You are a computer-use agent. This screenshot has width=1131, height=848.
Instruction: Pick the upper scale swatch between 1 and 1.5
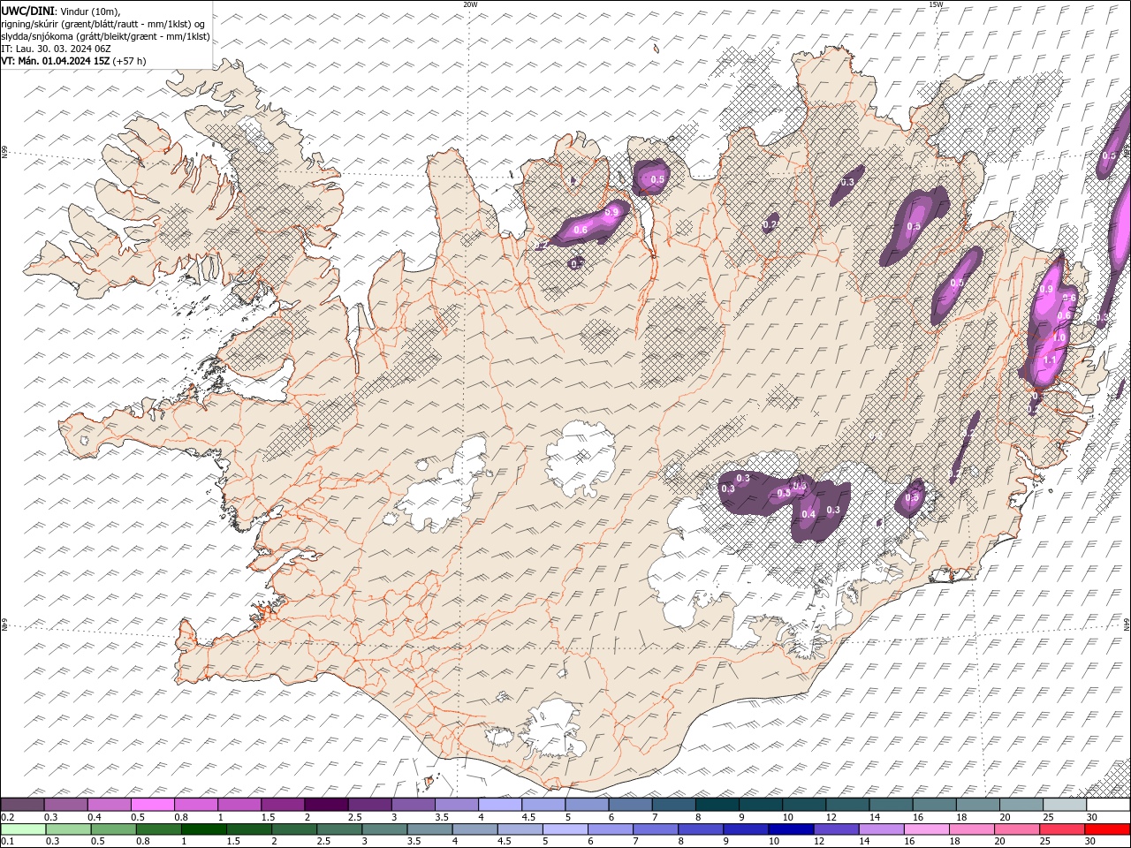coord(239,805)
